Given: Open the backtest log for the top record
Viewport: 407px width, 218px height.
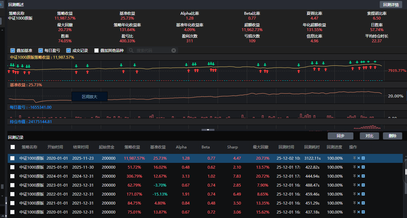Looking at the screenshot, I should (x=363, y=158).
